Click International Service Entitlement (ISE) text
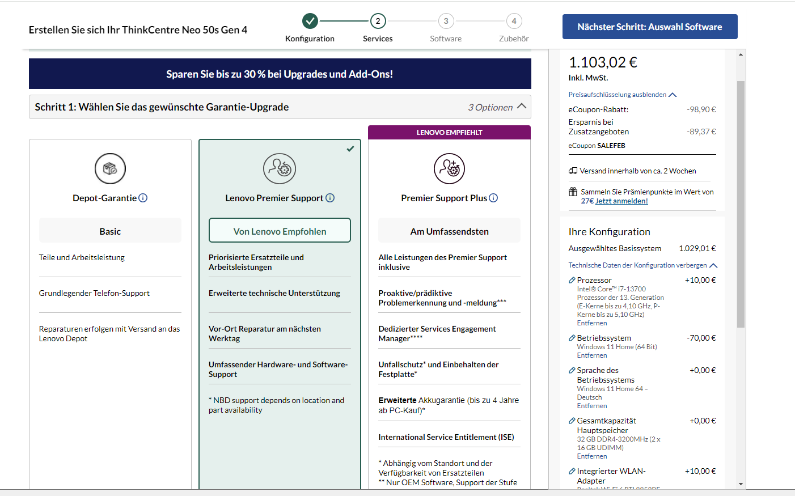The height and width of the screenshot is (496, 795). coord(446,437)
